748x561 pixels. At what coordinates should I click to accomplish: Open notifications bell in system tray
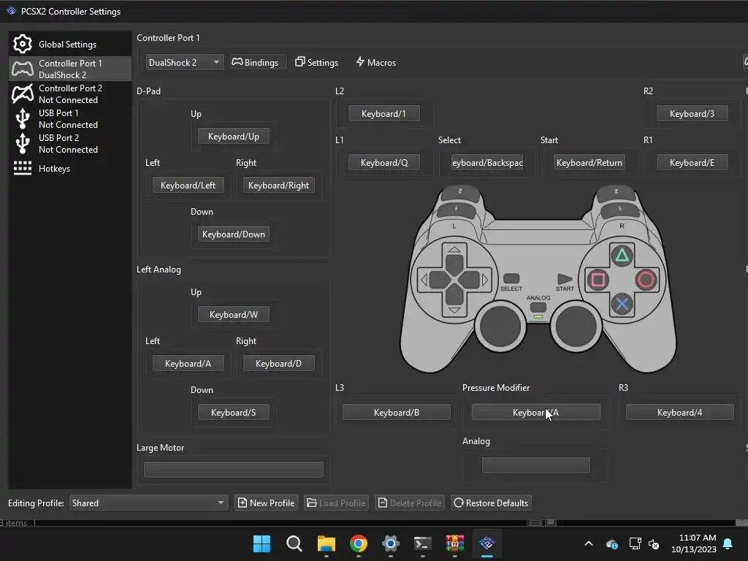[728, 543]
